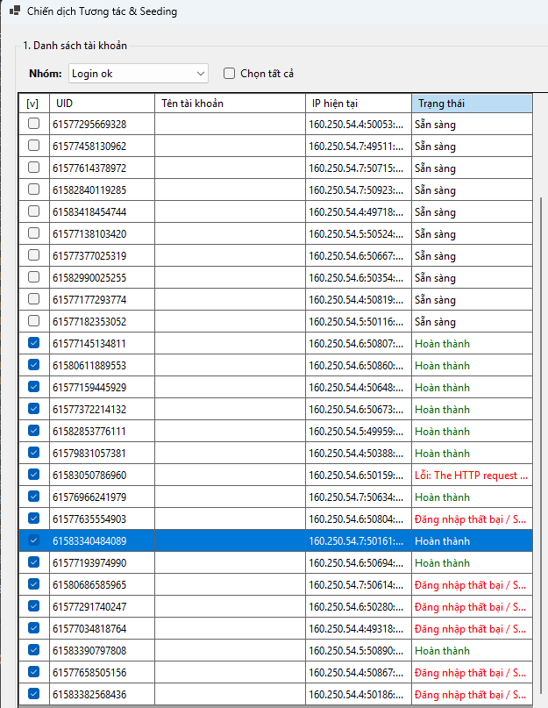Open the Nhóm dropdown showing Login ok
Viewport: 548px width, 708px height.
139,74
